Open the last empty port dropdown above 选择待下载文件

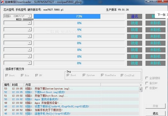30,63
